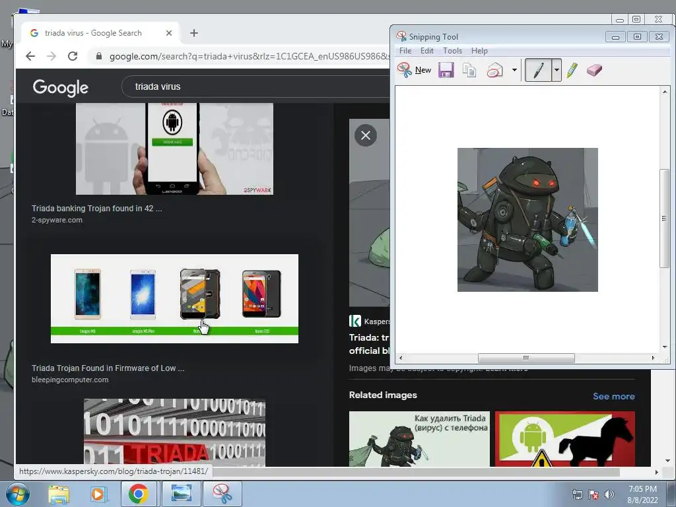Open picture viewer taskbar icon
676x507 pixels.
pyautogui.click(x=182, y=494)
